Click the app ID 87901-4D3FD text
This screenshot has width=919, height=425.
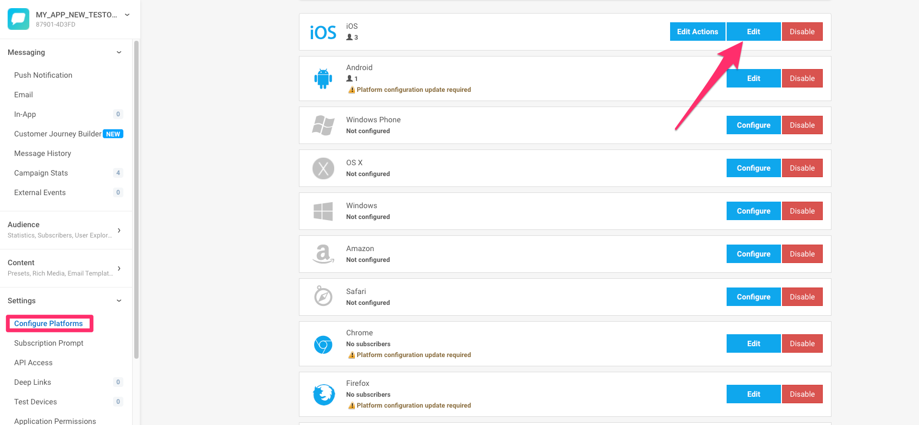55,24
